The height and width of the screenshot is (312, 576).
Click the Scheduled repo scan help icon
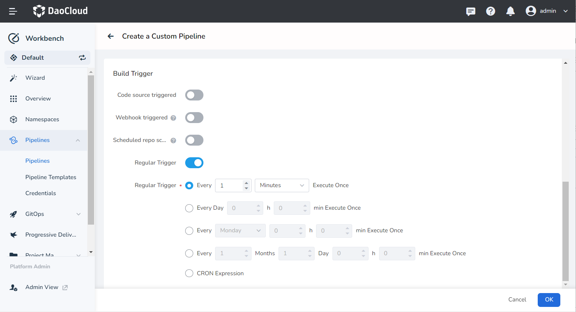(174, 141)
